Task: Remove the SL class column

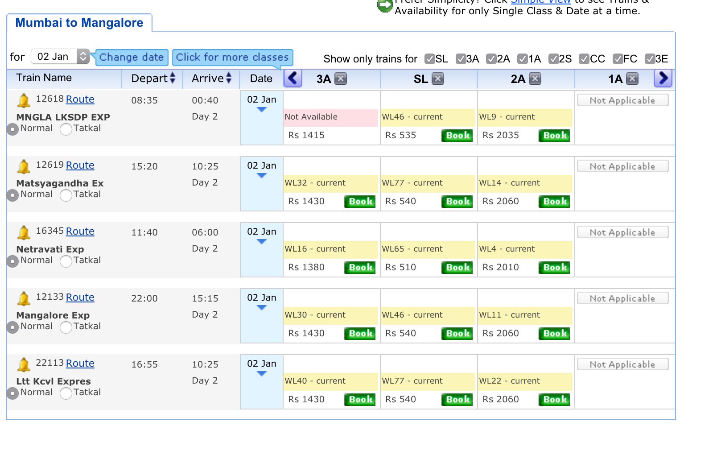Action: pos(438,79)
